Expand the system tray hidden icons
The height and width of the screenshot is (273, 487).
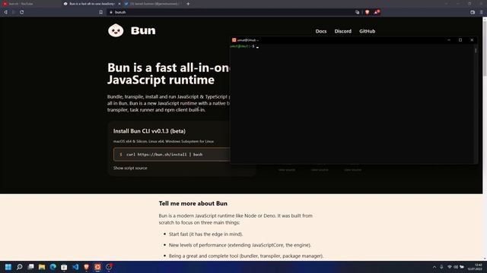pos(434,267)
